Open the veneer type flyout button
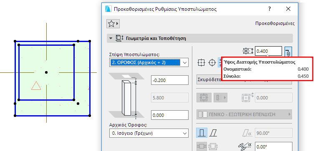Image resolution: width=315 pixels, height=151 pixels. click(220, 98)
